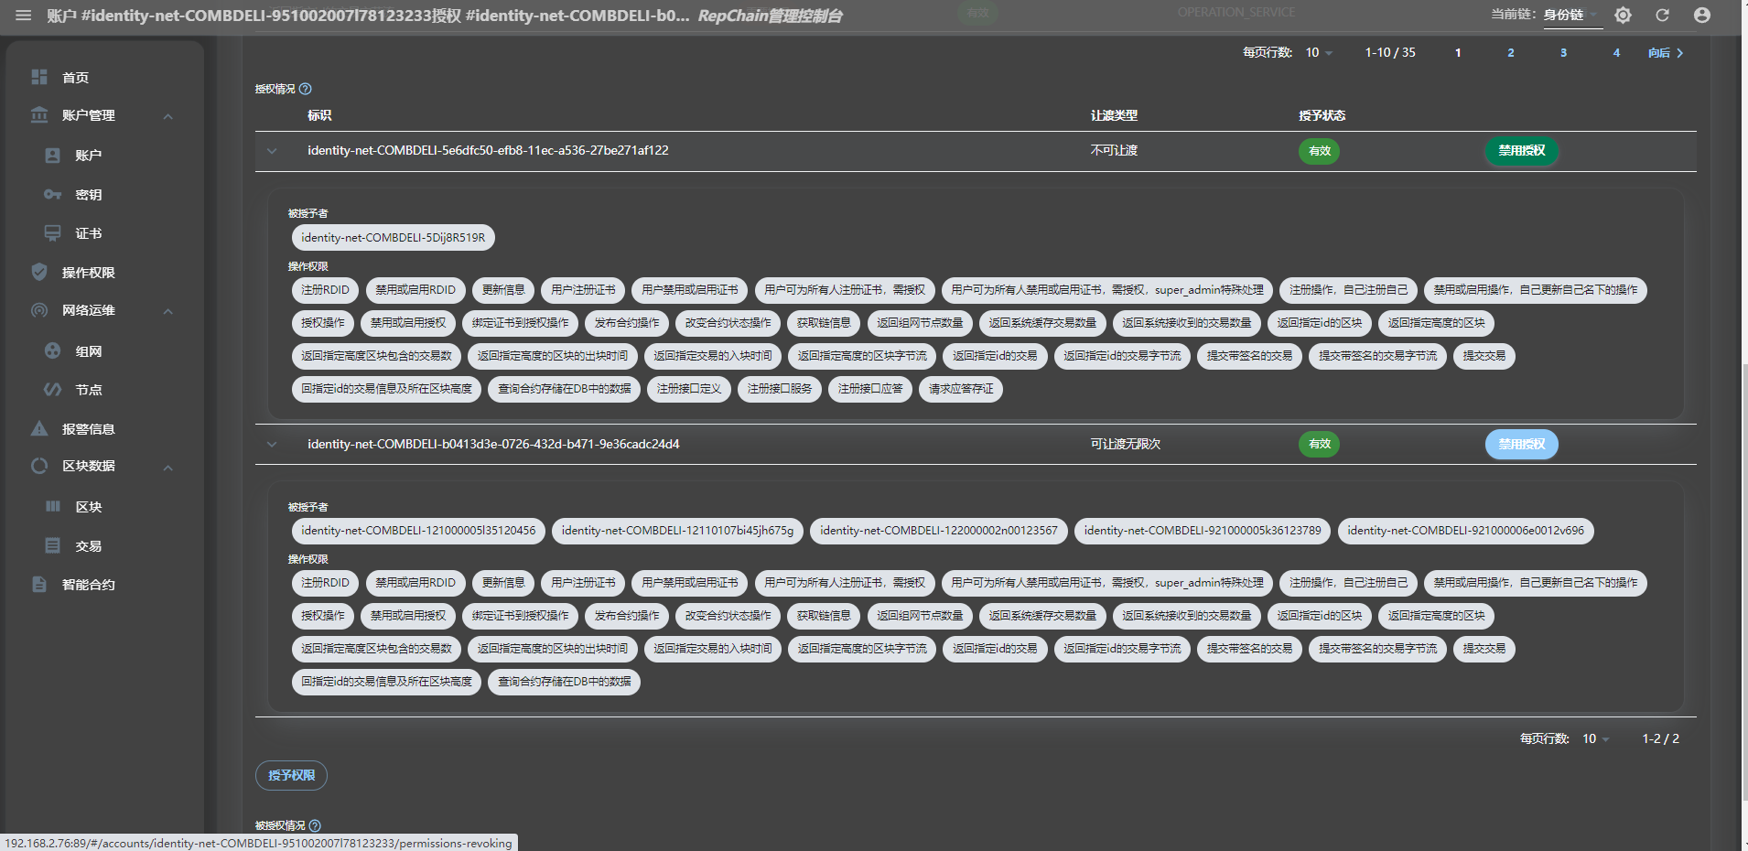1748x851 pixels.
Task: Click 禁用授权 for the 可让渡无限次 row
Action: click(1521, 445)
